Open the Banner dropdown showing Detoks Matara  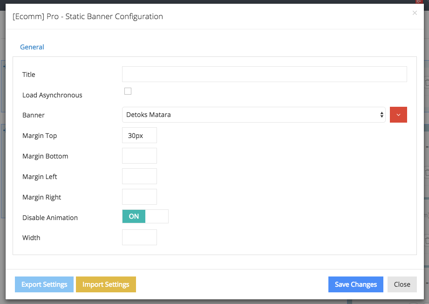pyautogui.click(x=253, y=115)
